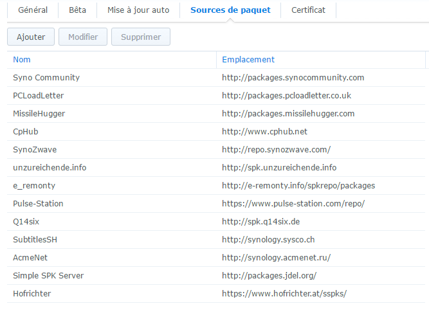
Task: Click the http://packages.pcloadletter.co.uk location
Action: tap(286, 96)
